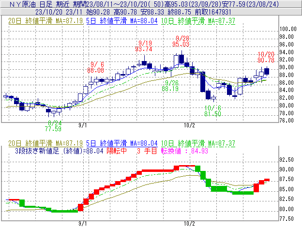This screenshot has width=302, height=230.
Task: Click the 終88.75 closing price in header
Action: (179, 12)
